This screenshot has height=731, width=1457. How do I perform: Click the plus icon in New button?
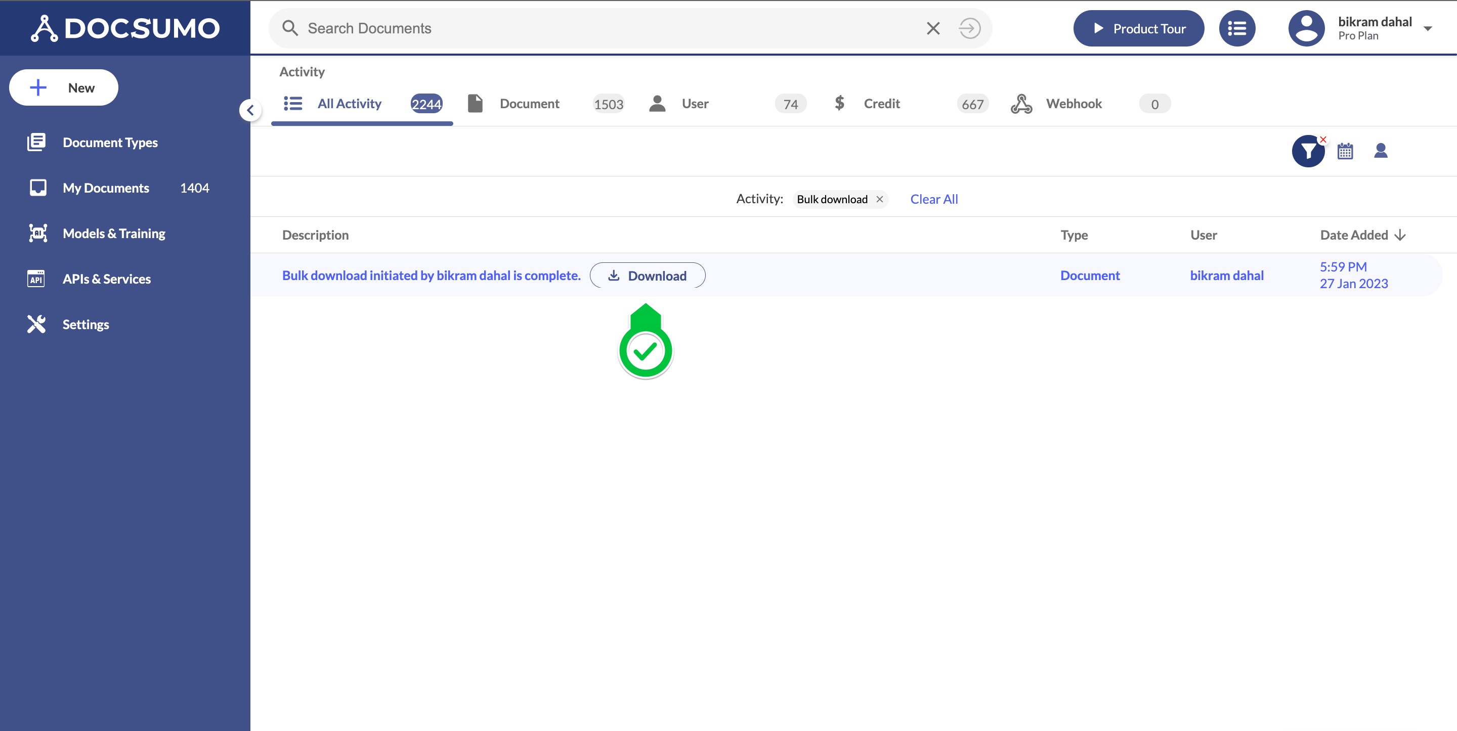(38, 87)
